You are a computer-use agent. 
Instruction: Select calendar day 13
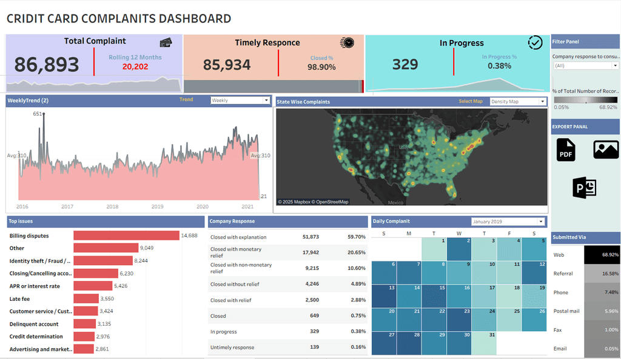pyautogui.click(x=384, y=296)
